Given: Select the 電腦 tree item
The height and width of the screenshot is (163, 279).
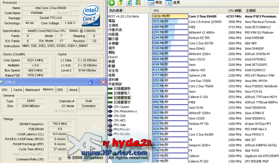Looking at the screenshot, I should (112, 21).
